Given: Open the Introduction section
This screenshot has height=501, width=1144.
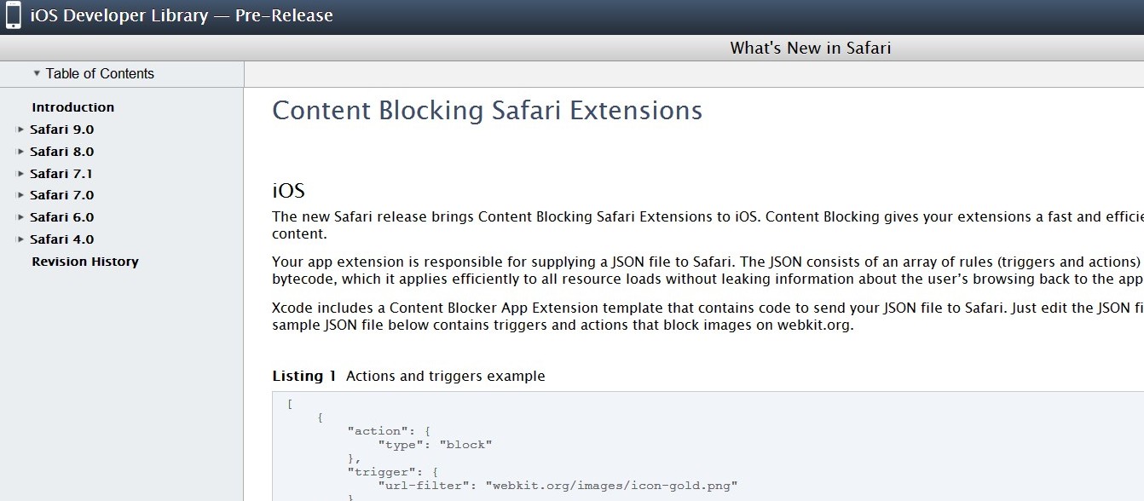Looking at the screenshot, I should [x=72, y=107].
